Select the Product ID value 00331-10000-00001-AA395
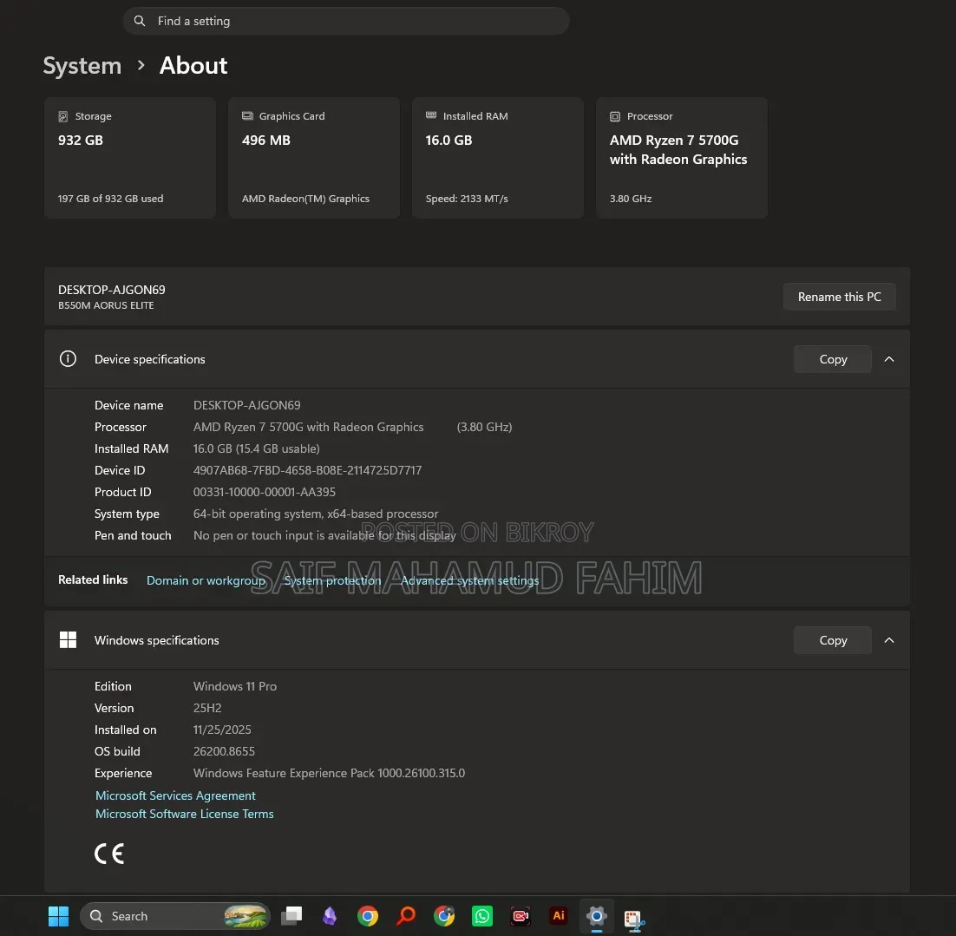 [x=264, y=492]
